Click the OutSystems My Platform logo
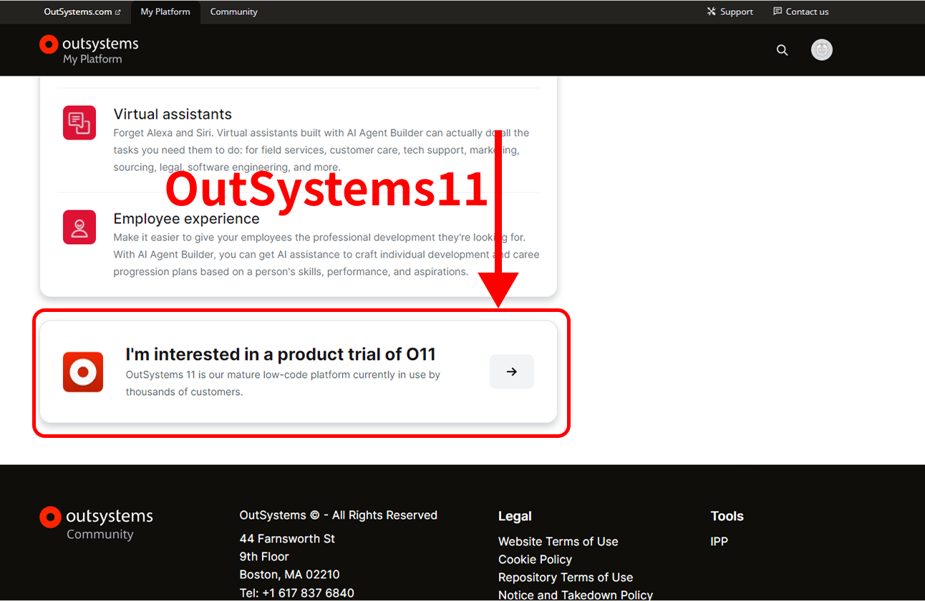This screenshot has width=925, height=601. (x=89, y=50)
